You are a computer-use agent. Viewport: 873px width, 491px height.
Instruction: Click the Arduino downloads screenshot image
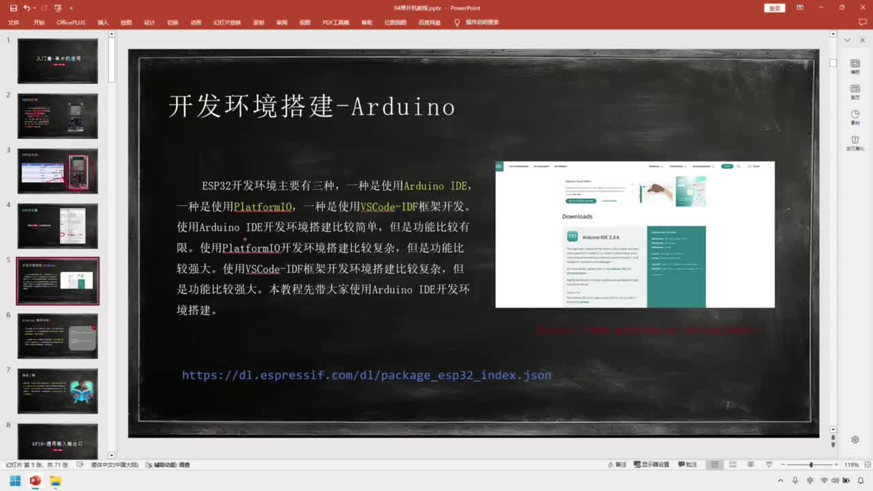click(x=635, y=235)
